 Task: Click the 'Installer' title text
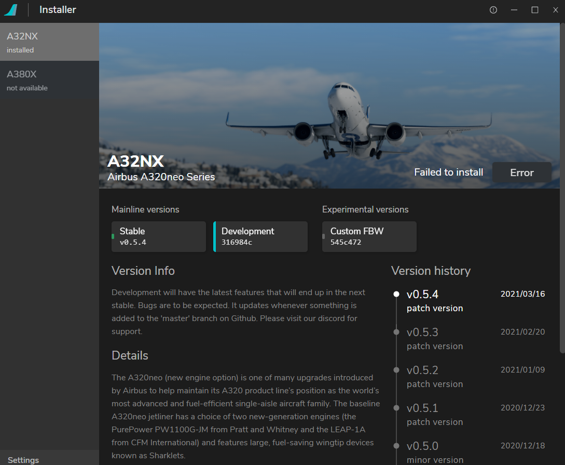click(58, 10)
